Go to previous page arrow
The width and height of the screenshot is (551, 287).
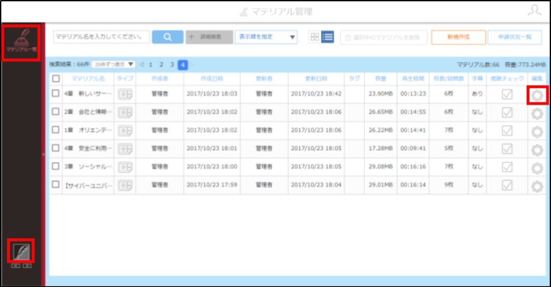point(142,65)
